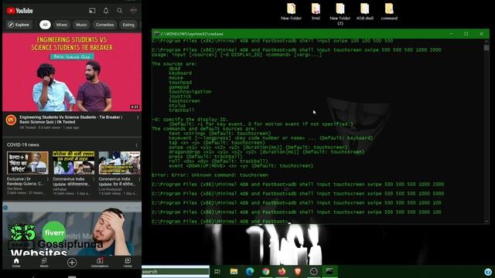Click the Command Prompt taskbar icon

point(329,271)
